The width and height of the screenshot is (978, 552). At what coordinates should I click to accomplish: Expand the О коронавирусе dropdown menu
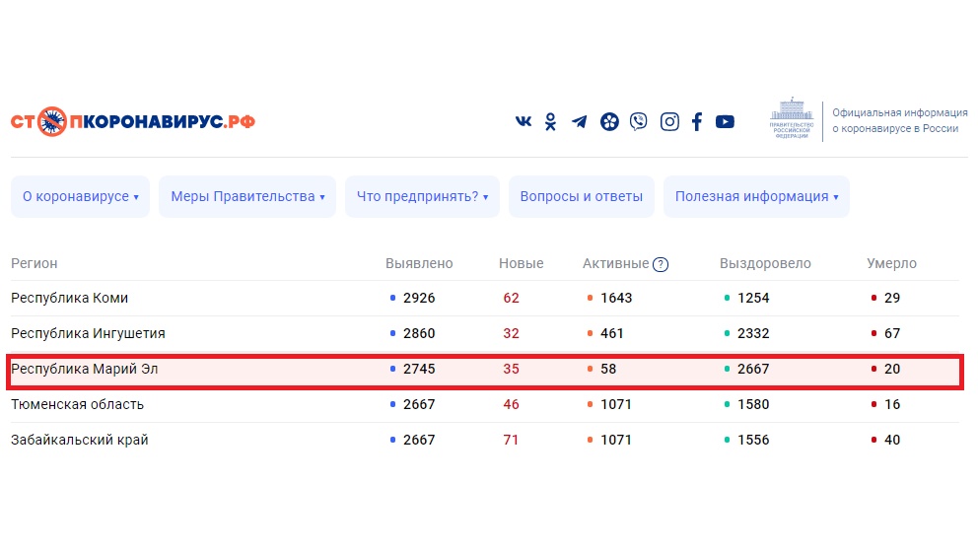click(80, 197)
